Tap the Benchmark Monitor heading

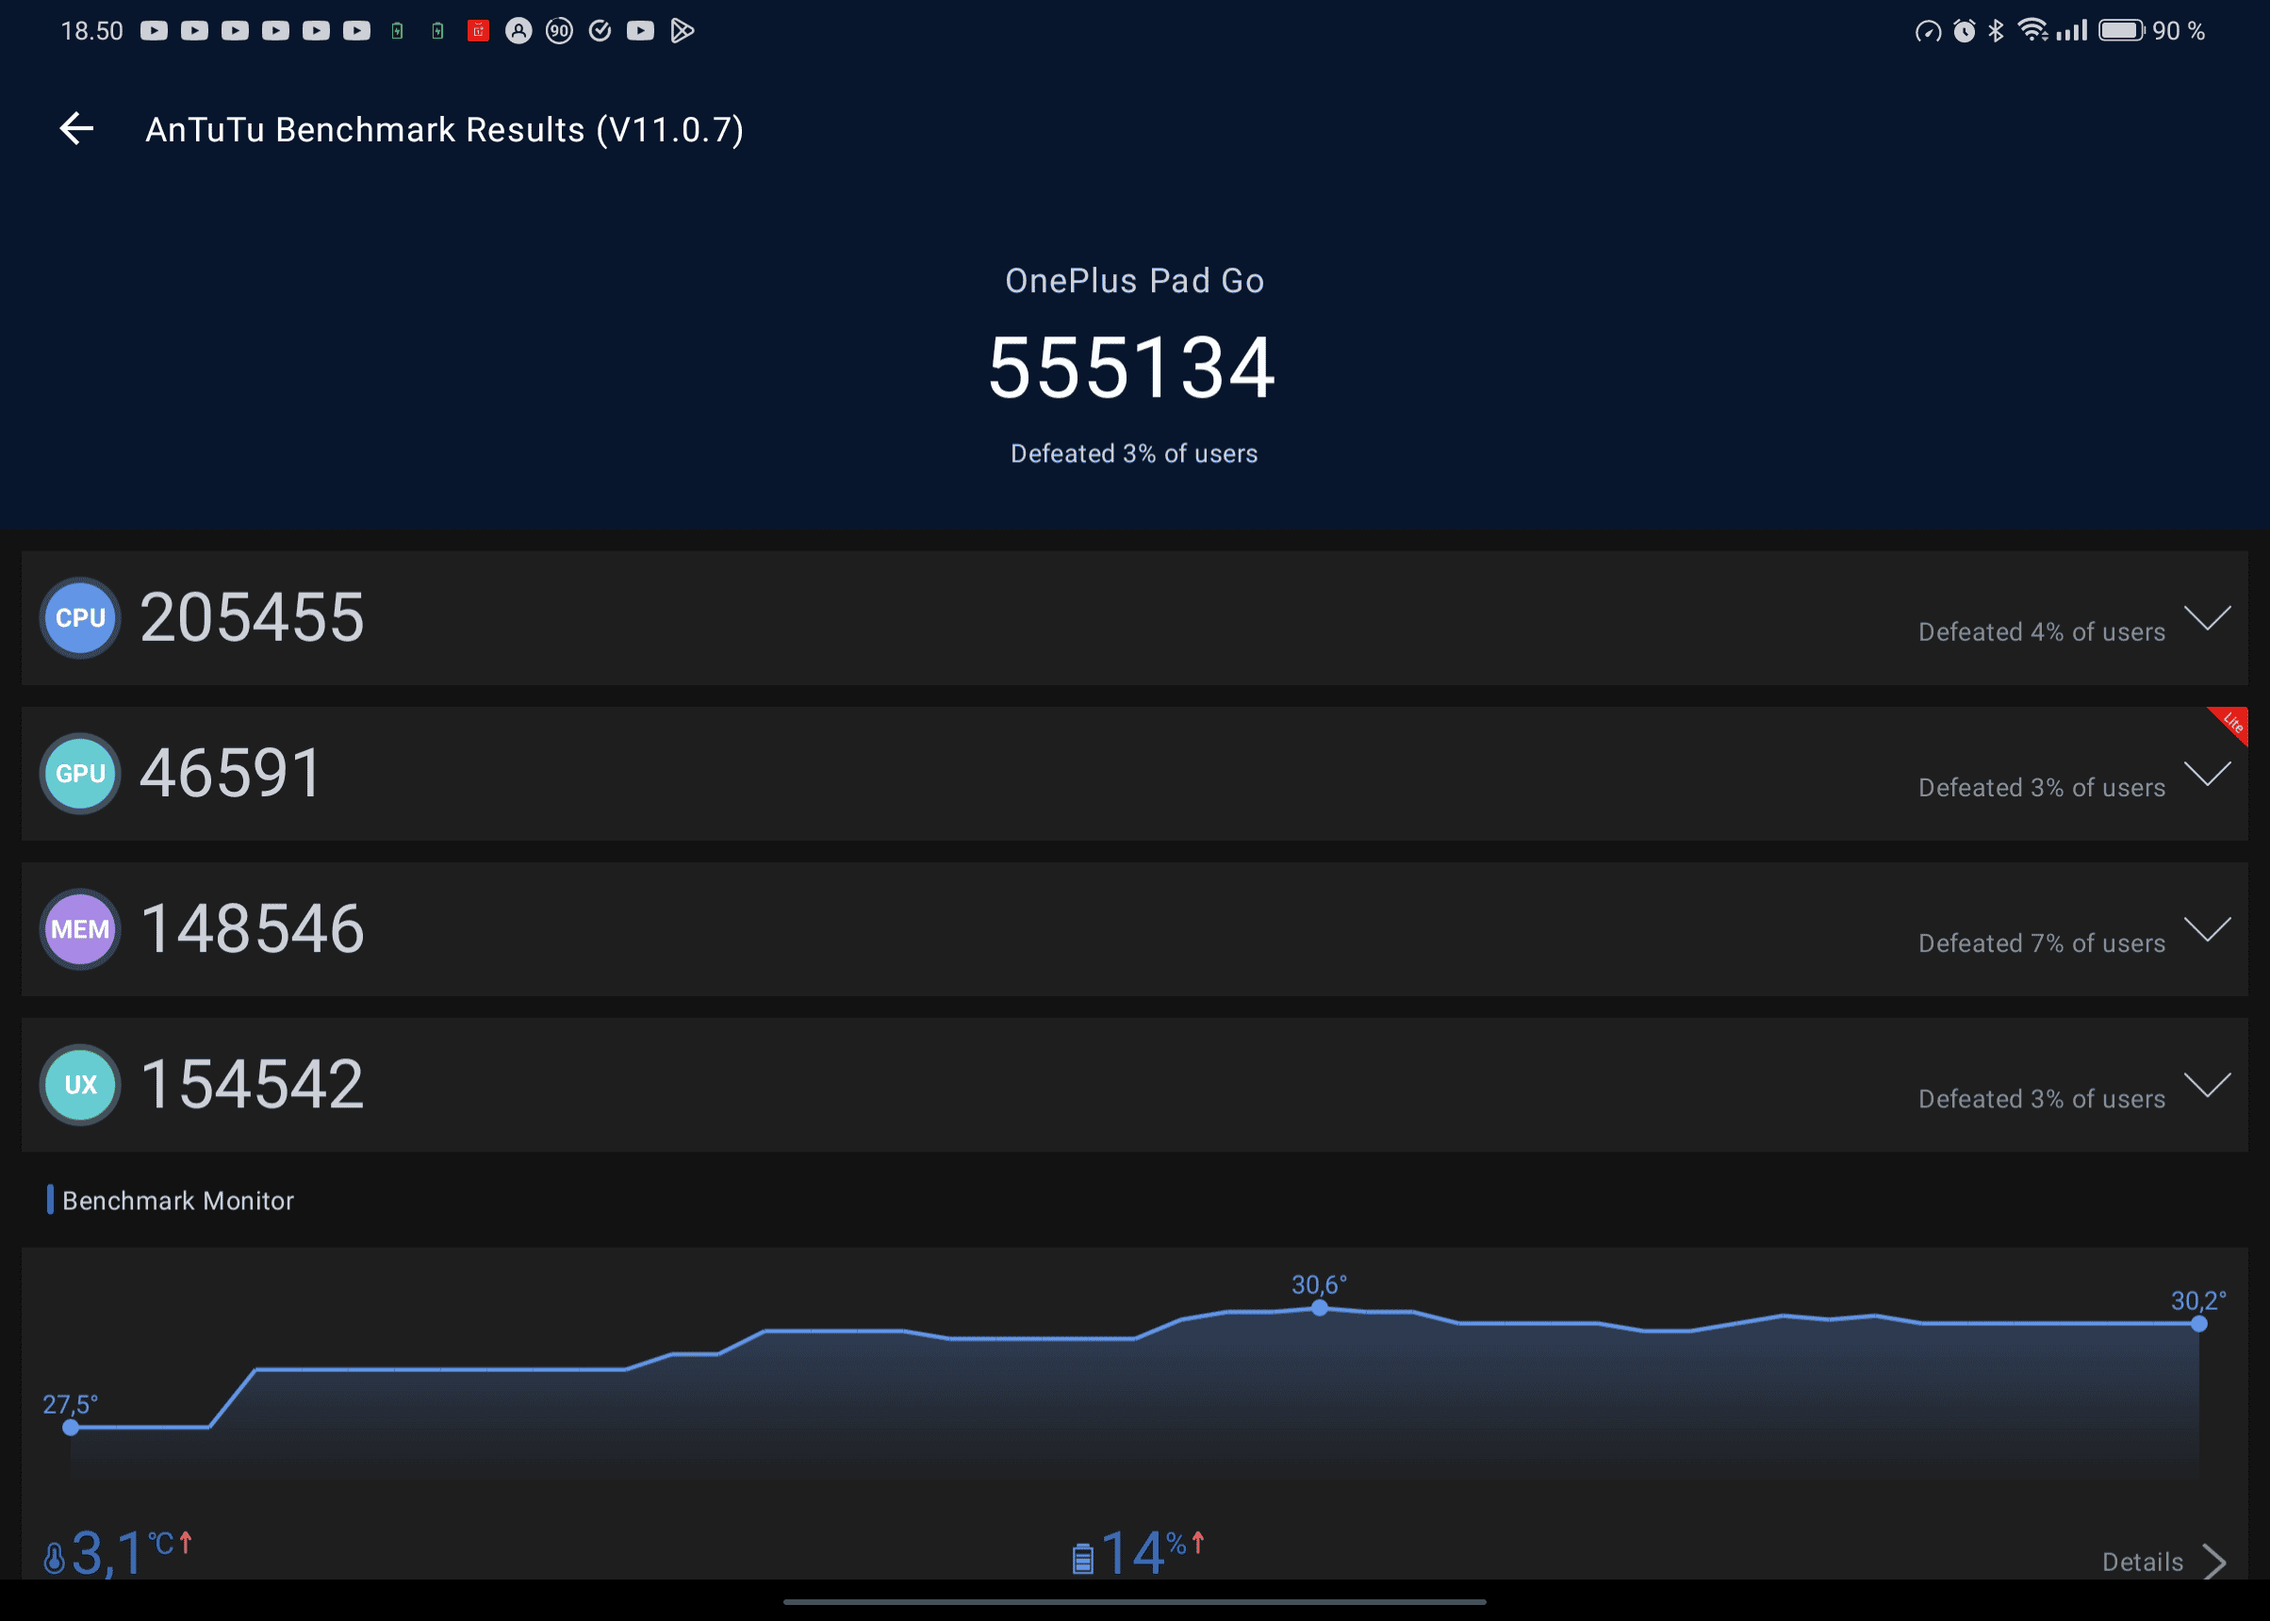[x=177, y=1201]
